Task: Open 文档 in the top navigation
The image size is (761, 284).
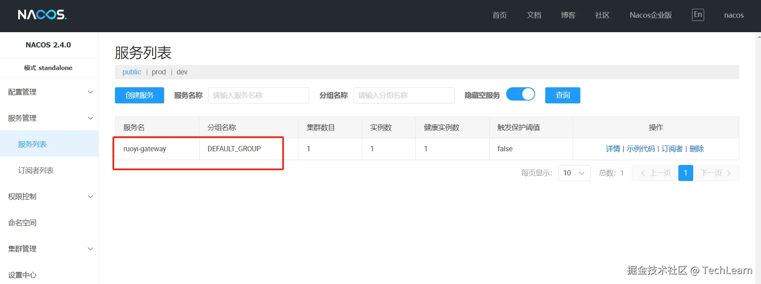Action: pos(534,15)
